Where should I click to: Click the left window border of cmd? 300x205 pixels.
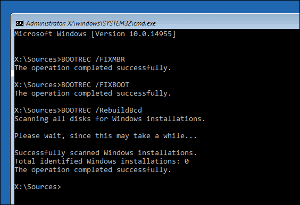click(12, 115)
